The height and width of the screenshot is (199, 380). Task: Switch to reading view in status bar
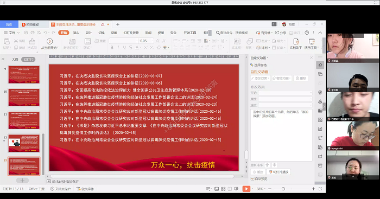tap(230, 189)
